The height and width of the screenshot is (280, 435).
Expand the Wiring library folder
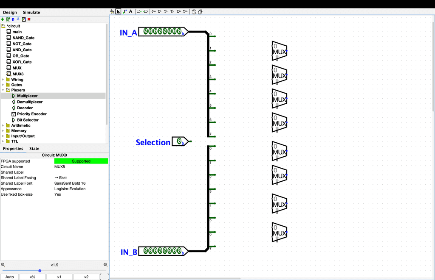point(3,80)
